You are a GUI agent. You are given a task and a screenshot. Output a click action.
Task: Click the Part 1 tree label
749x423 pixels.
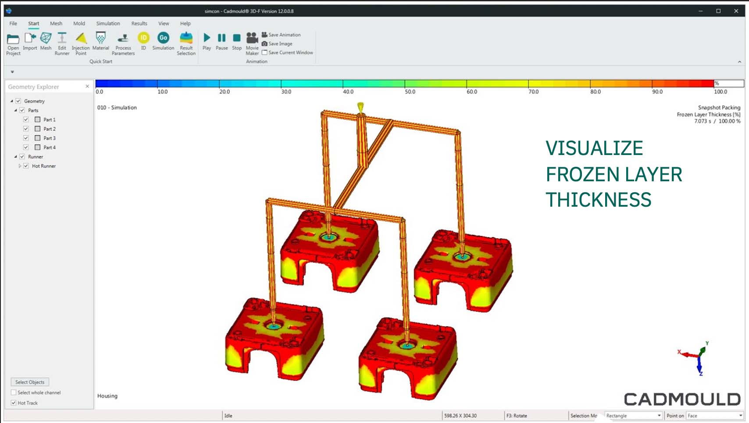click(50, 120)
